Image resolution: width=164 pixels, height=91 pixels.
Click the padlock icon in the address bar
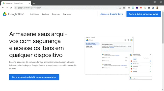click(16, 8)
